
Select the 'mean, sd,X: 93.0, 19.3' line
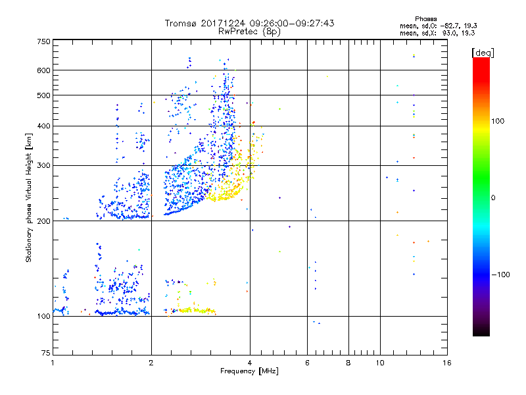[x=437, y=33]
